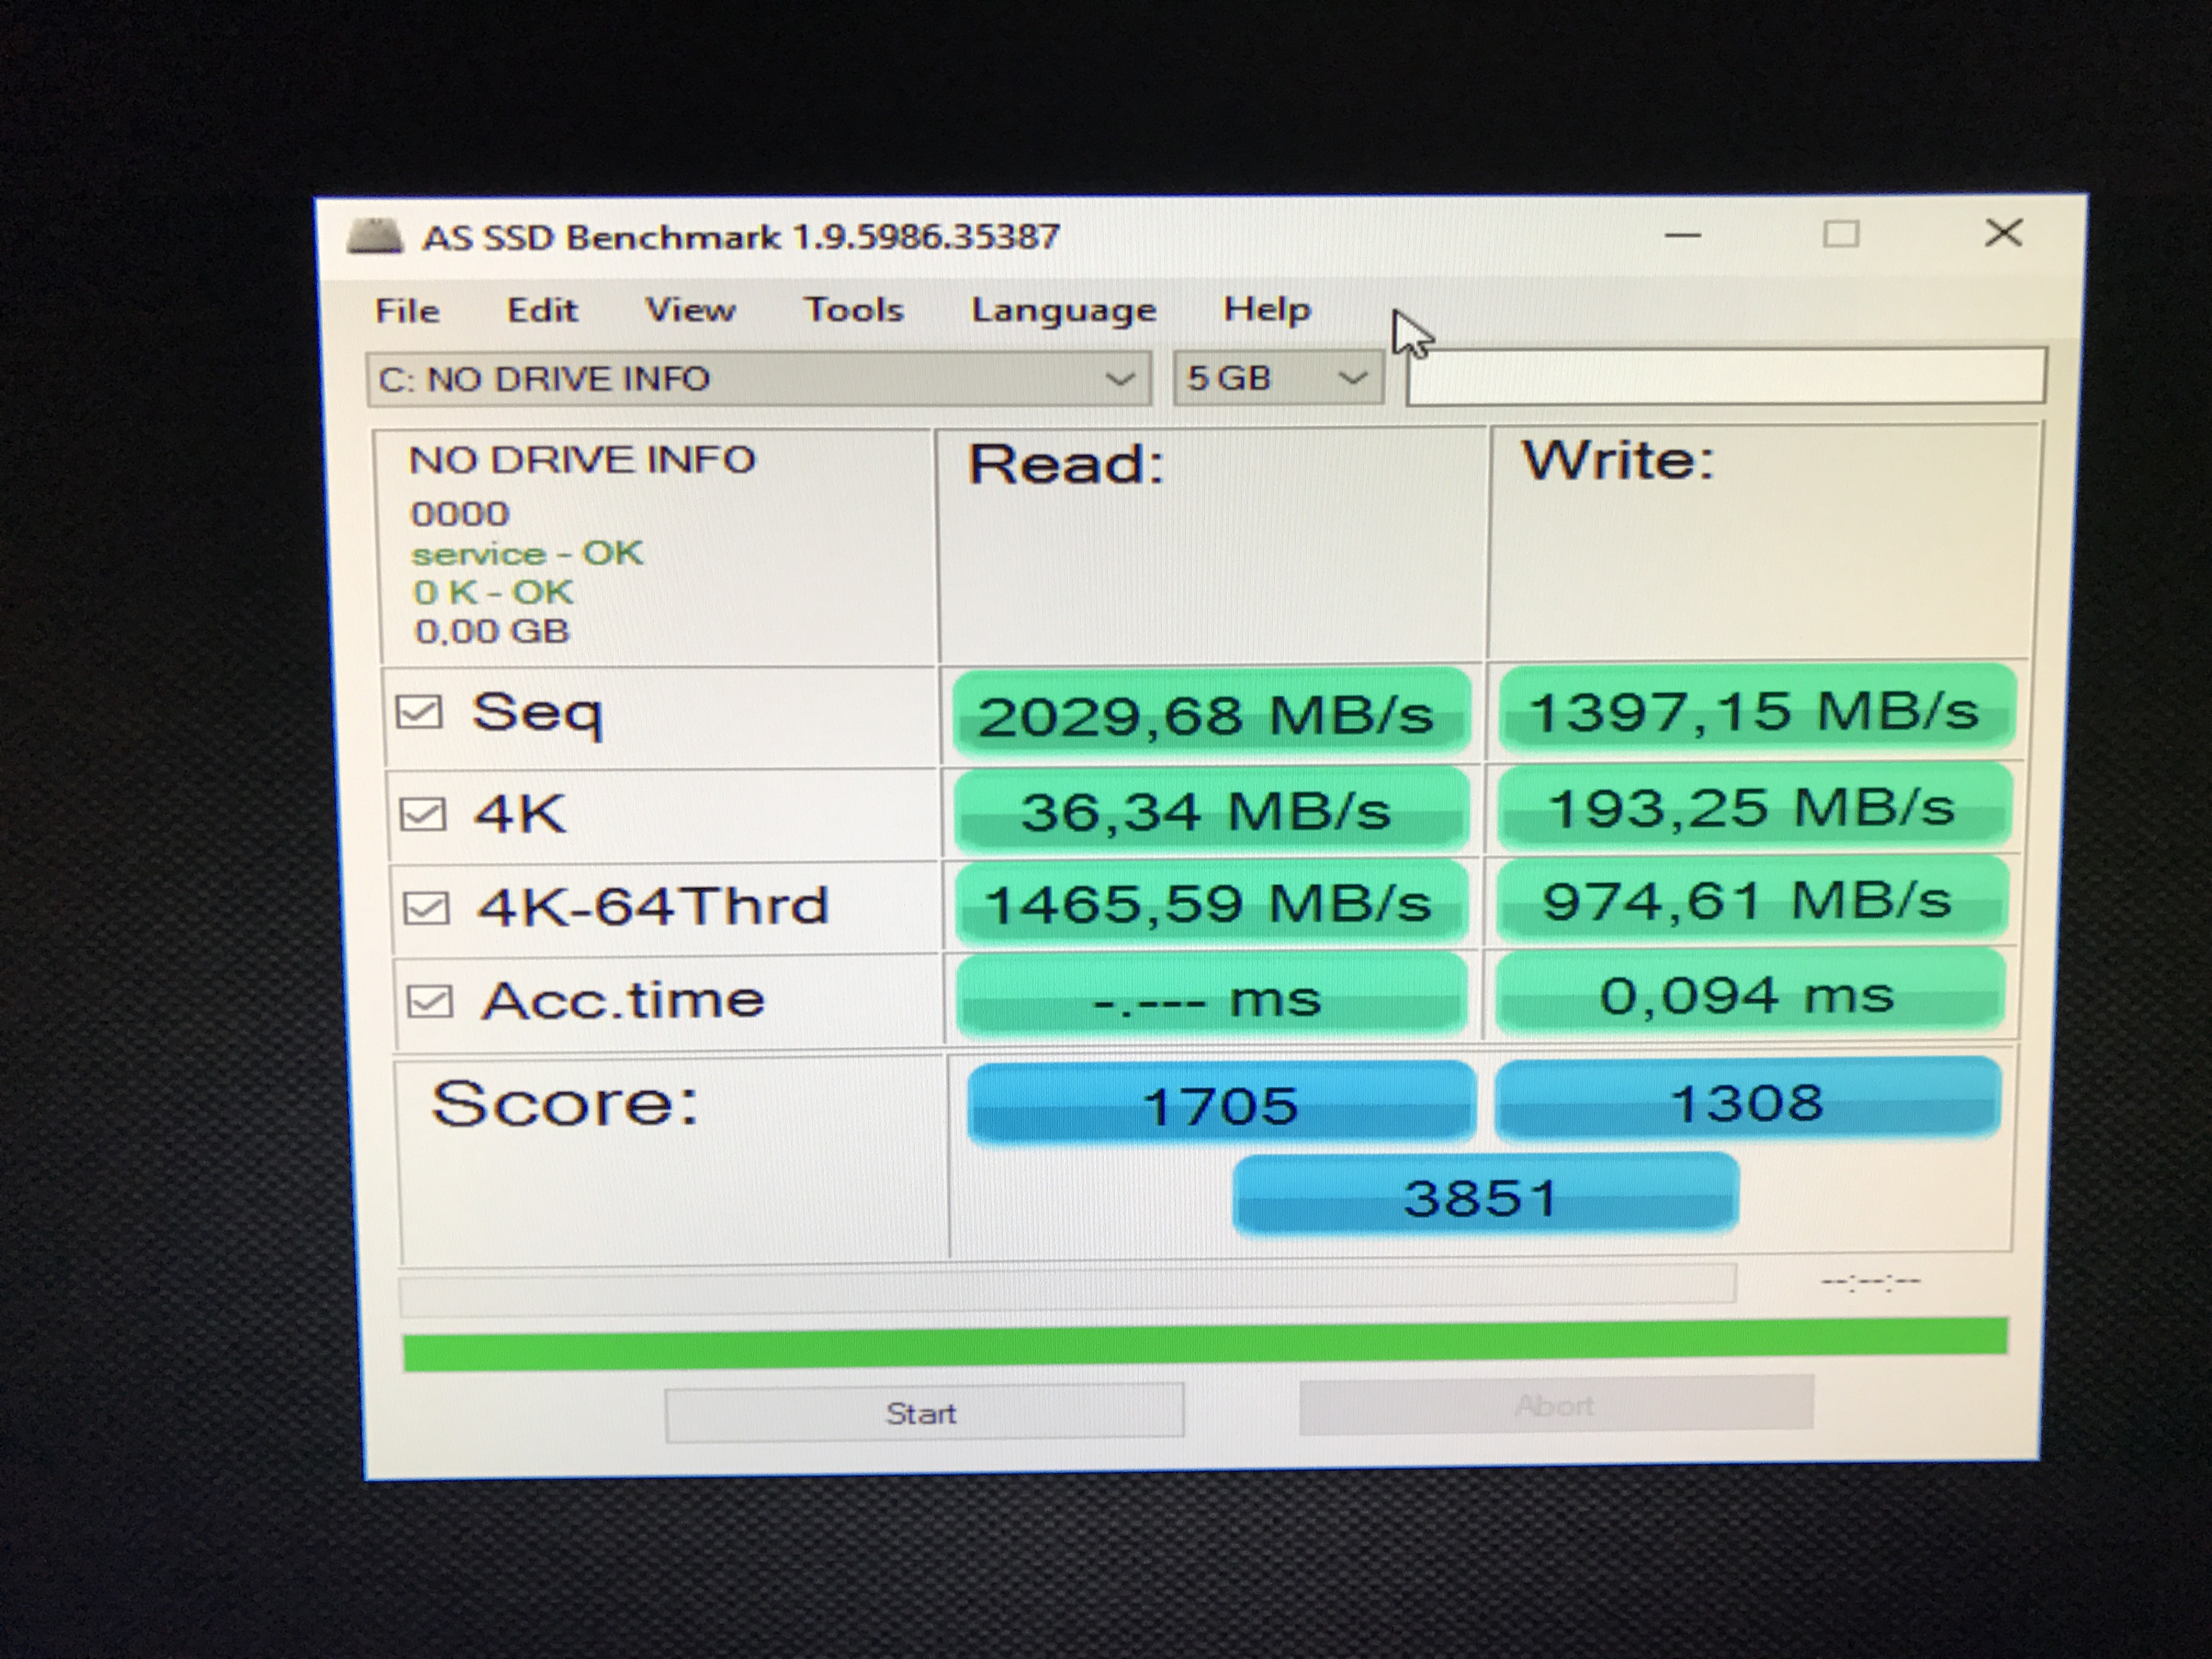
Task: Open the Help menu
Action: (x=1267, y=309)
